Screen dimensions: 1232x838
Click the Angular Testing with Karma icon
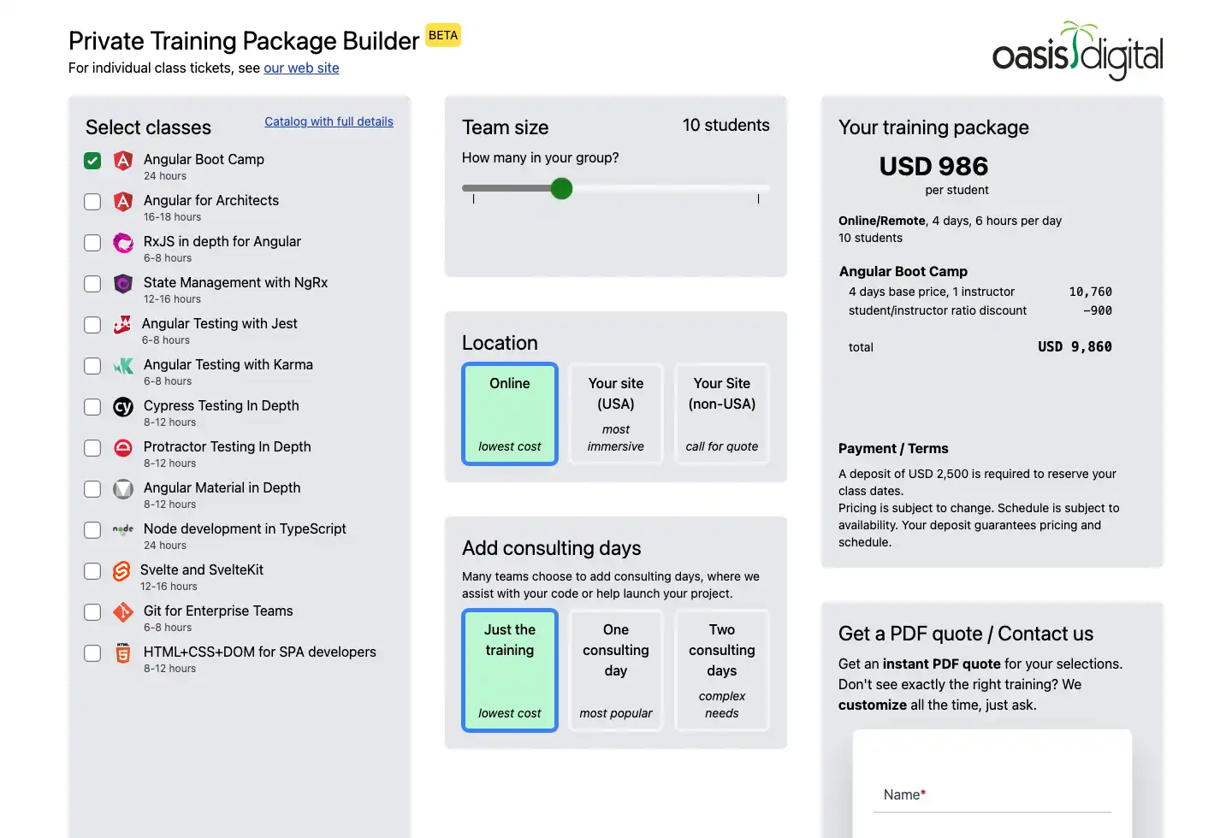[123, 365]
